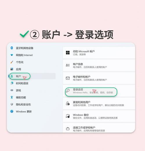
Task: Click the Windows 更新 sync icon
Action: (x=12, y=111)
